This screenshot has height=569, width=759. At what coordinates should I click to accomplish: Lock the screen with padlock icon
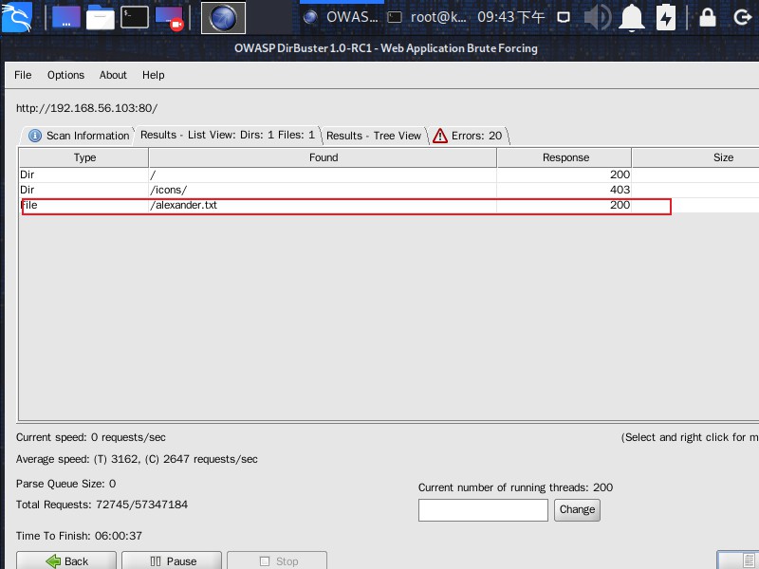pyautogui.click(x=708, y=17)
